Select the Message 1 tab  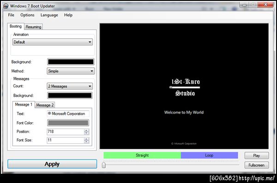click(x=24, y=105)
